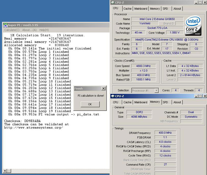207x175 pixels.
Task: Click the Instructions field listing MMX, SSE
Action: point(167,53)
